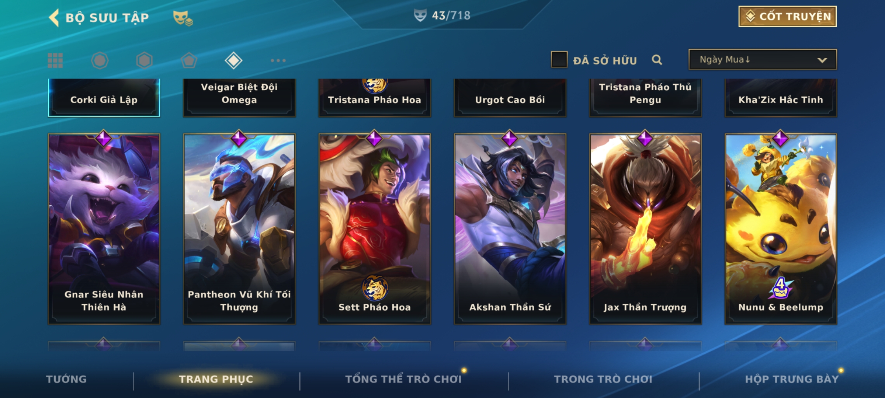The width and height of the screenshot is (885, 398).
Task: Select the diamond rarity filter icon
Action: (233, 60)
